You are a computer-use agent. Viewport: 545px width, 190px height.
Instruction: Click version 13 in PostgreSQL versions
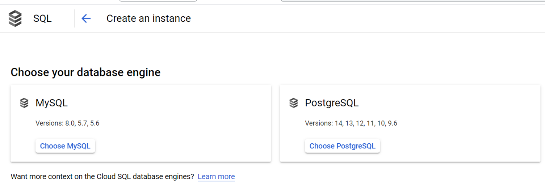[349, 123]
